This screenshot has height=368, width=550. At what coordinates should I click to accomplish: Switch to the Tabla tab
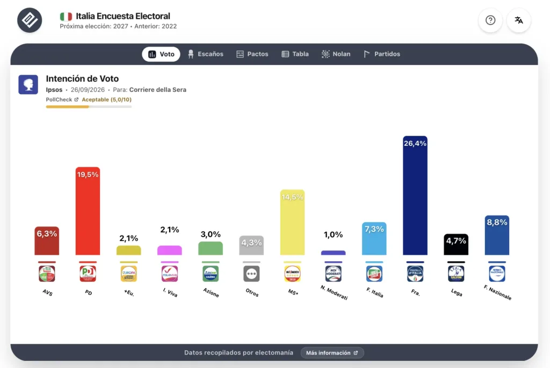coord(295,54)
